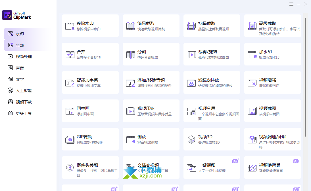Click the 视频添加水印 description text
This screenshot has width=311, height=191.
(x=269, y=58)
